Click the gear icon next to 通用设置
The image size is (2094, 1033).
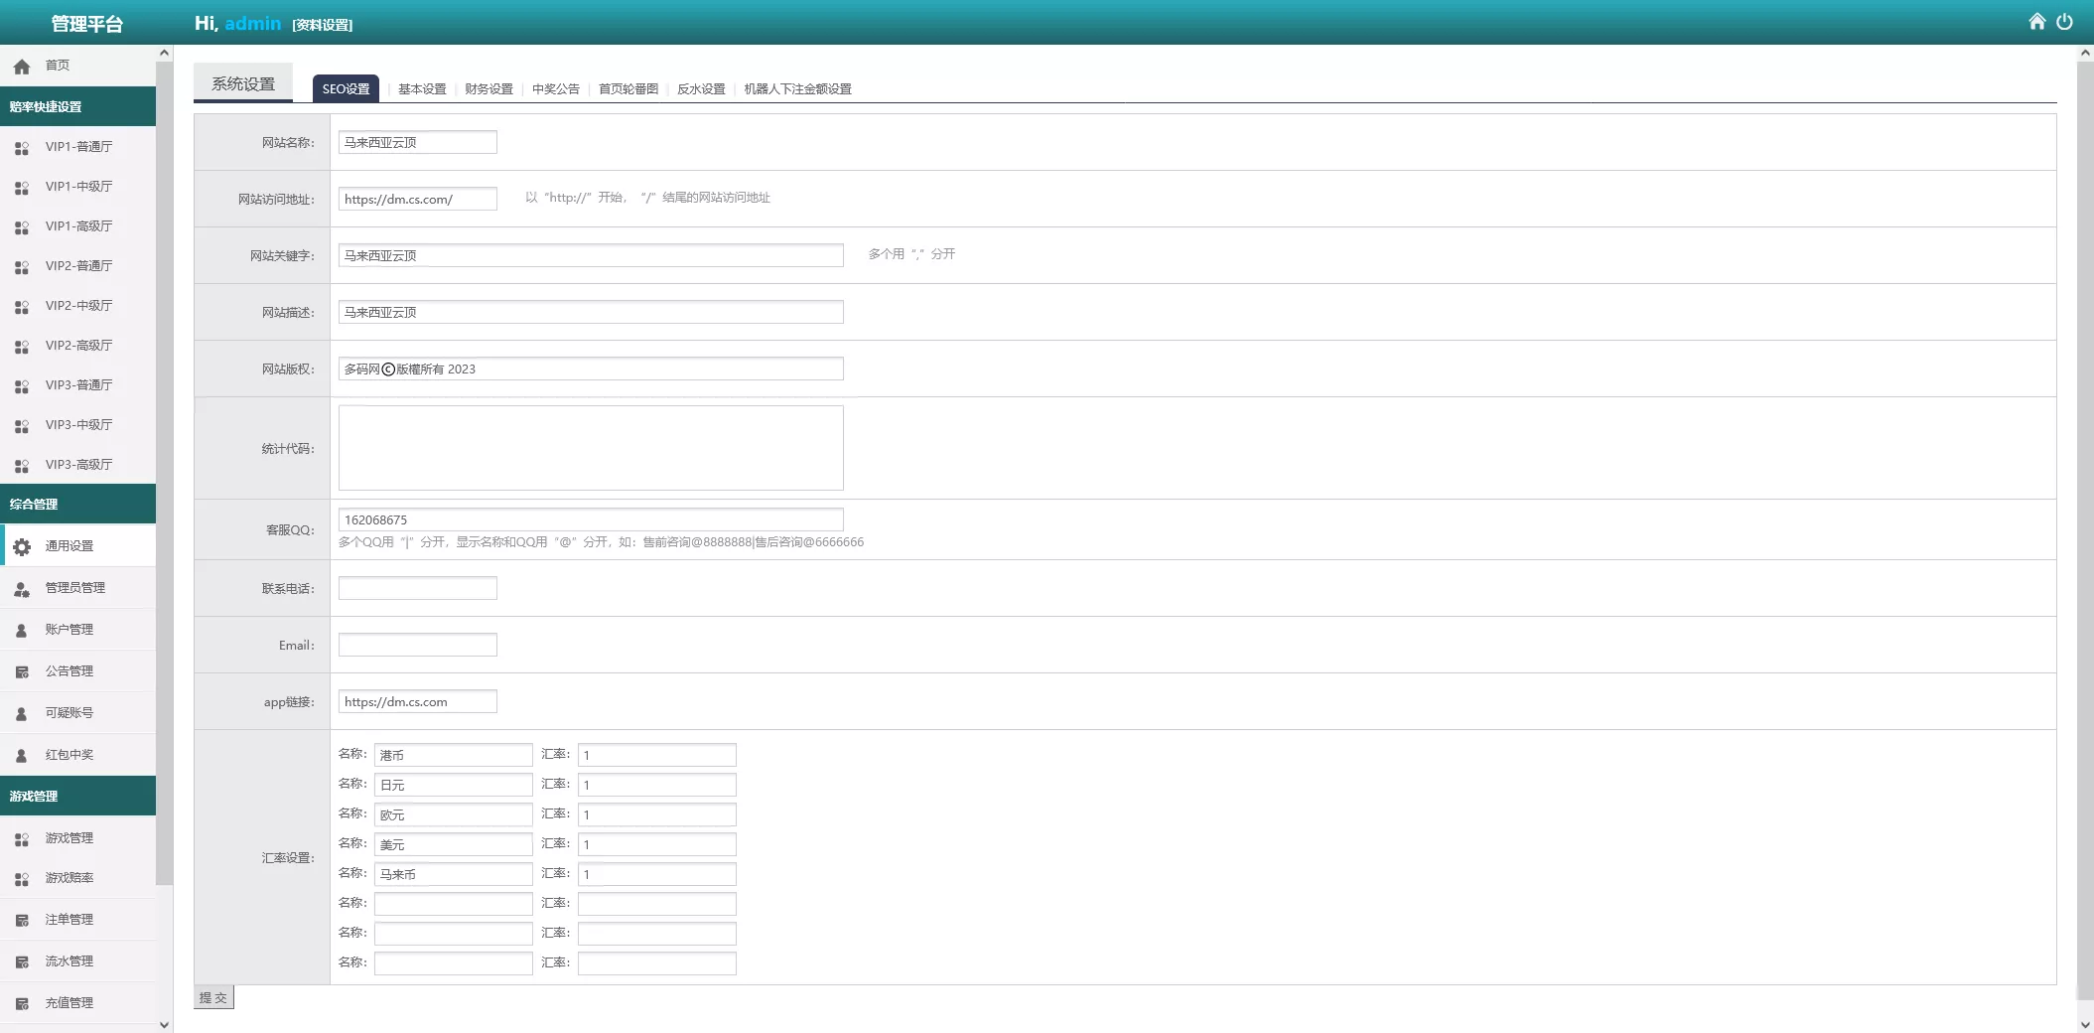[22, 546]
